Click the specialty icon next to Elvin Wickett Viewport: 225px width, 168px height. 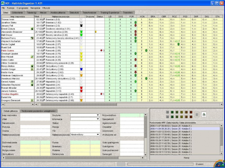(x=32, y=57)
